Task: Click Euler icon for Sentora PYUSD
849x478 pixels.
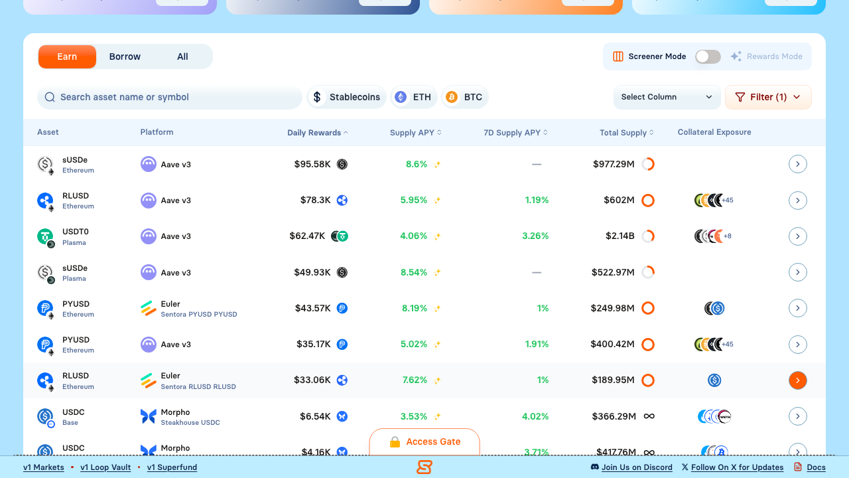Action: pyautogui.click(x=149, y=309)
